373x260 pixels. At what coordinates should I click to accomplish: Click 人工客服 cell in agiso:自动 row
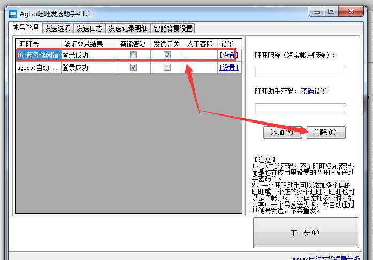click(x=201, y=67)
